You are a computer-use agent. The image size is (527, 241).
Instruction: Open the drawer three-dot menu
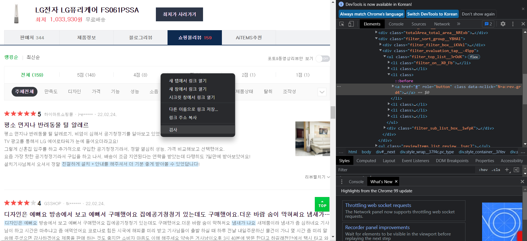coord(342,182)
